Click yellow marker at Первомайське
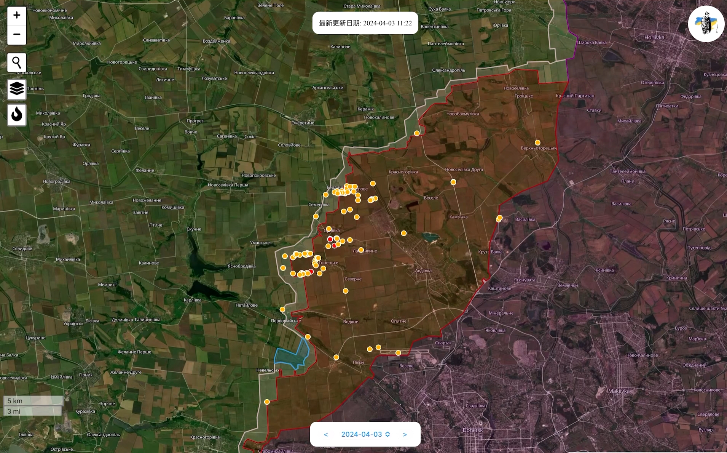 click(x=282, y=309)
